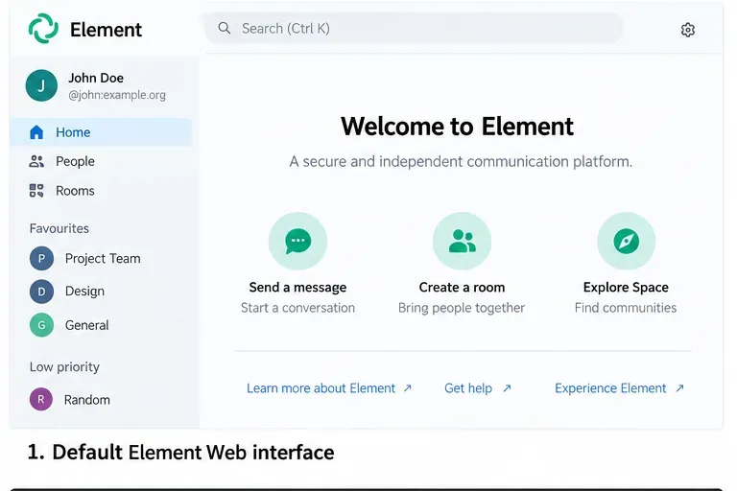Click the secure and independent communication platform subtitle
The width and height of the screenshot is (737, 491).
pyautogui.click(x=461, y=162)
